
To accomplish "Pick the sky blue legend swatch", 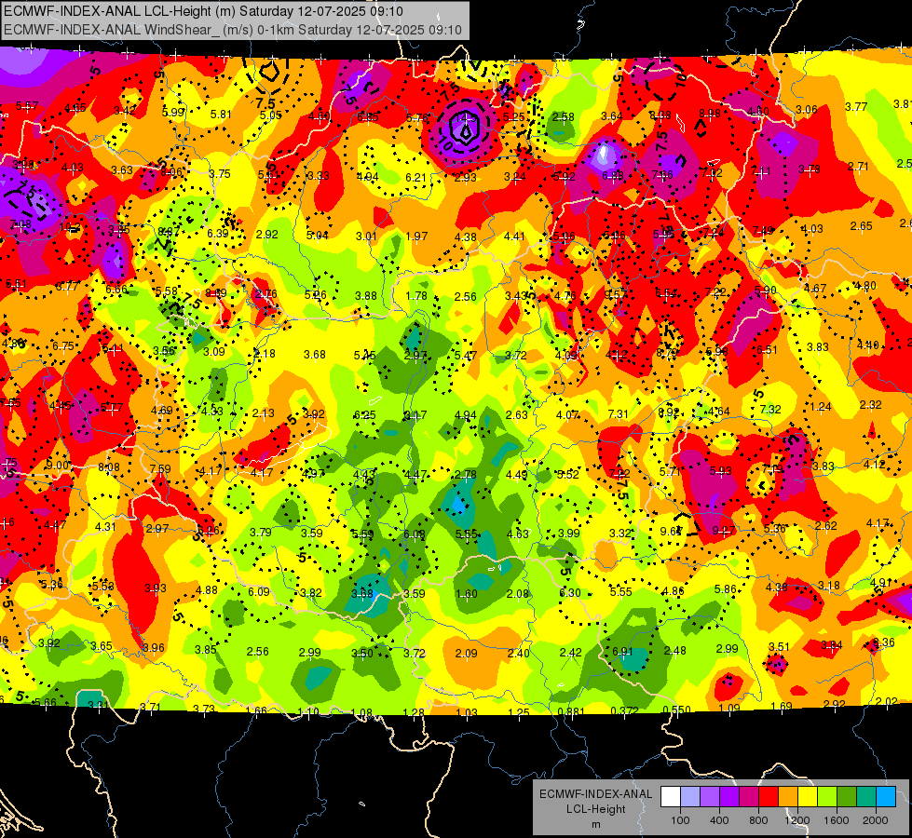I will point(886,796).
